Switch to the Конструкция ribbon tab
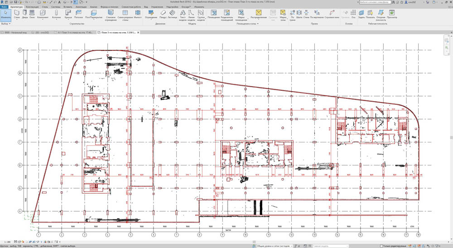Image resolution: width=453 pixels, height=248 pixels. pos(32,7)
